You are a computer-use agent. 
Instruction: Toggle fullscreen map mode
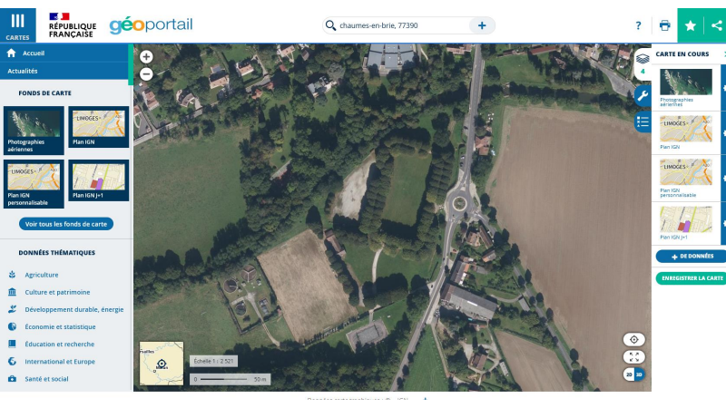[x=634, y=356]
